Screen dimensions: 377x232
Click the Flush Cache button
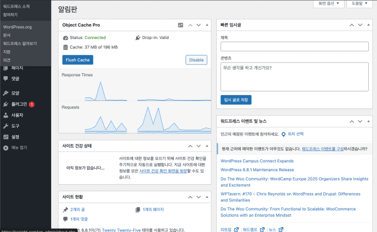click(x=78, y=60)
